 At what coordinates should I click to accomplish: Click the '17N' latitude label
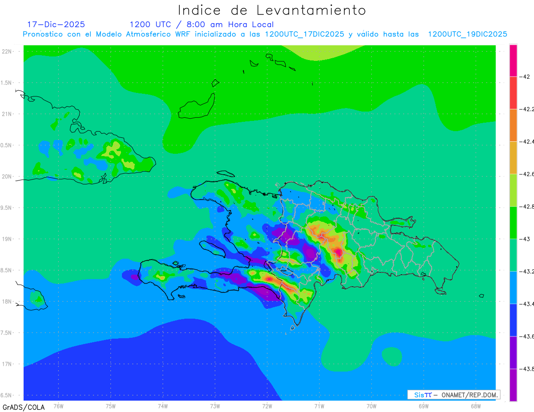8,364
